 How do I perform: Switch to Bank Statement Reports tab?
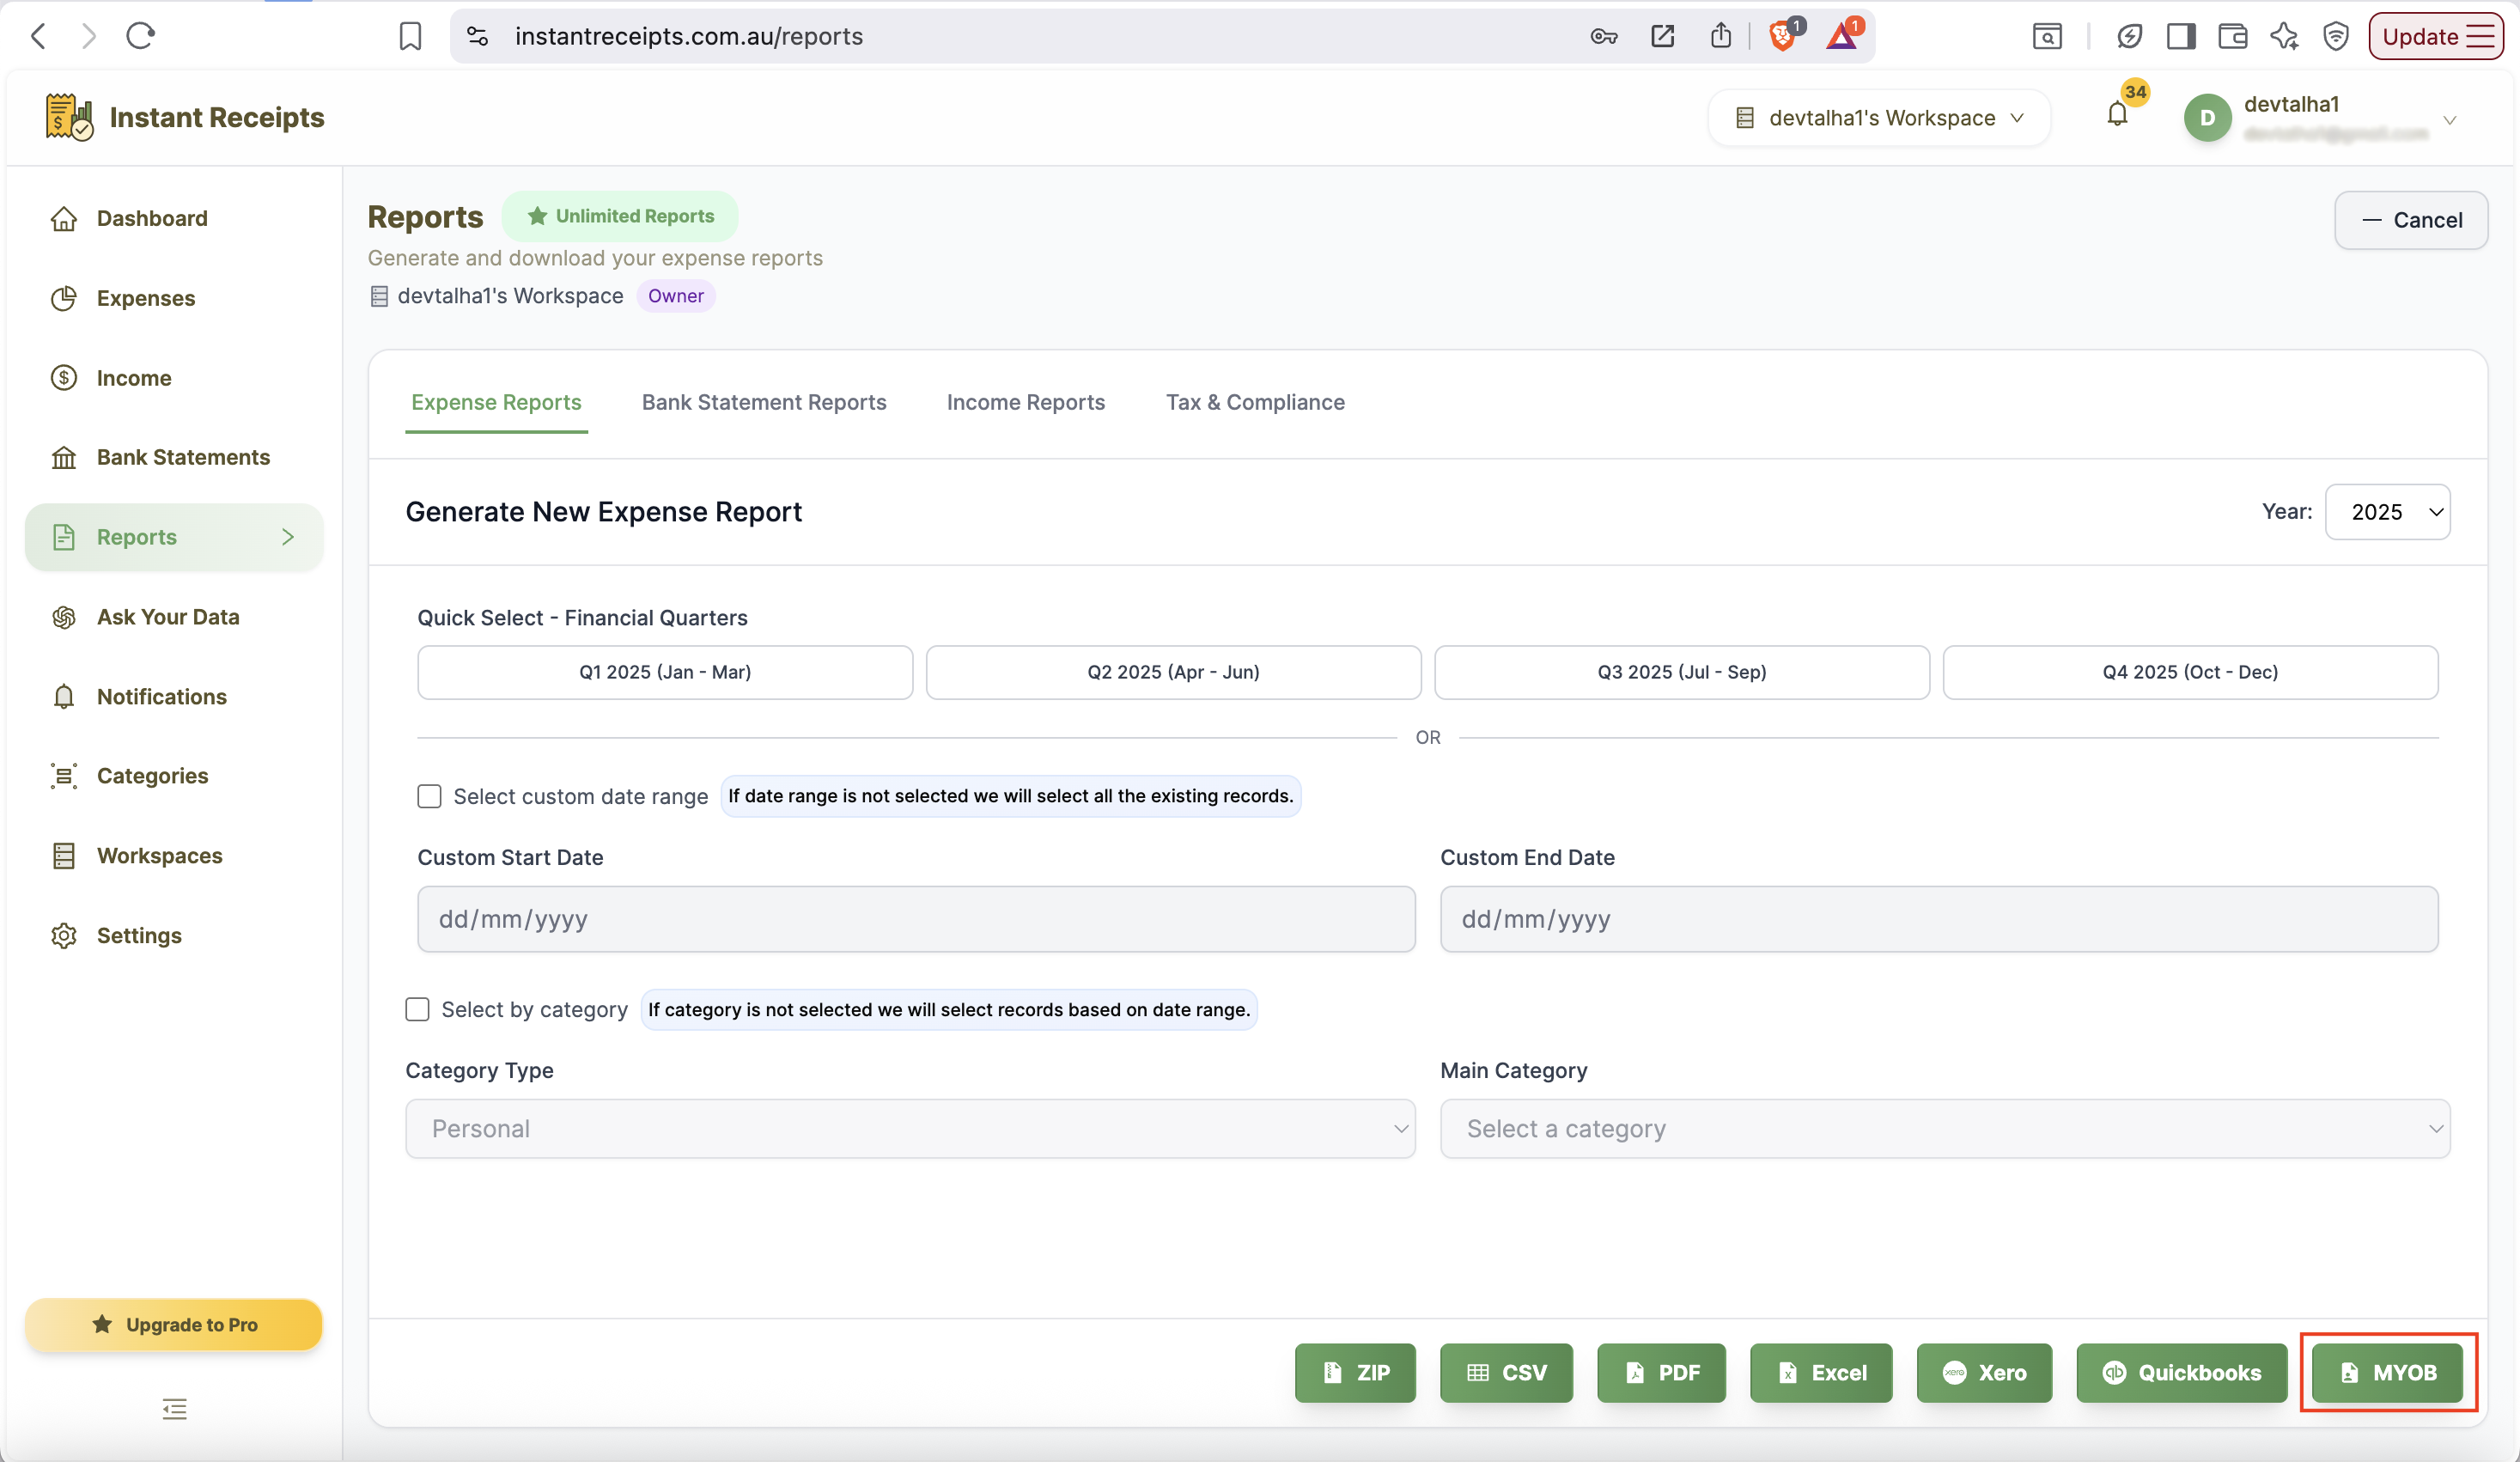point(764,402)
